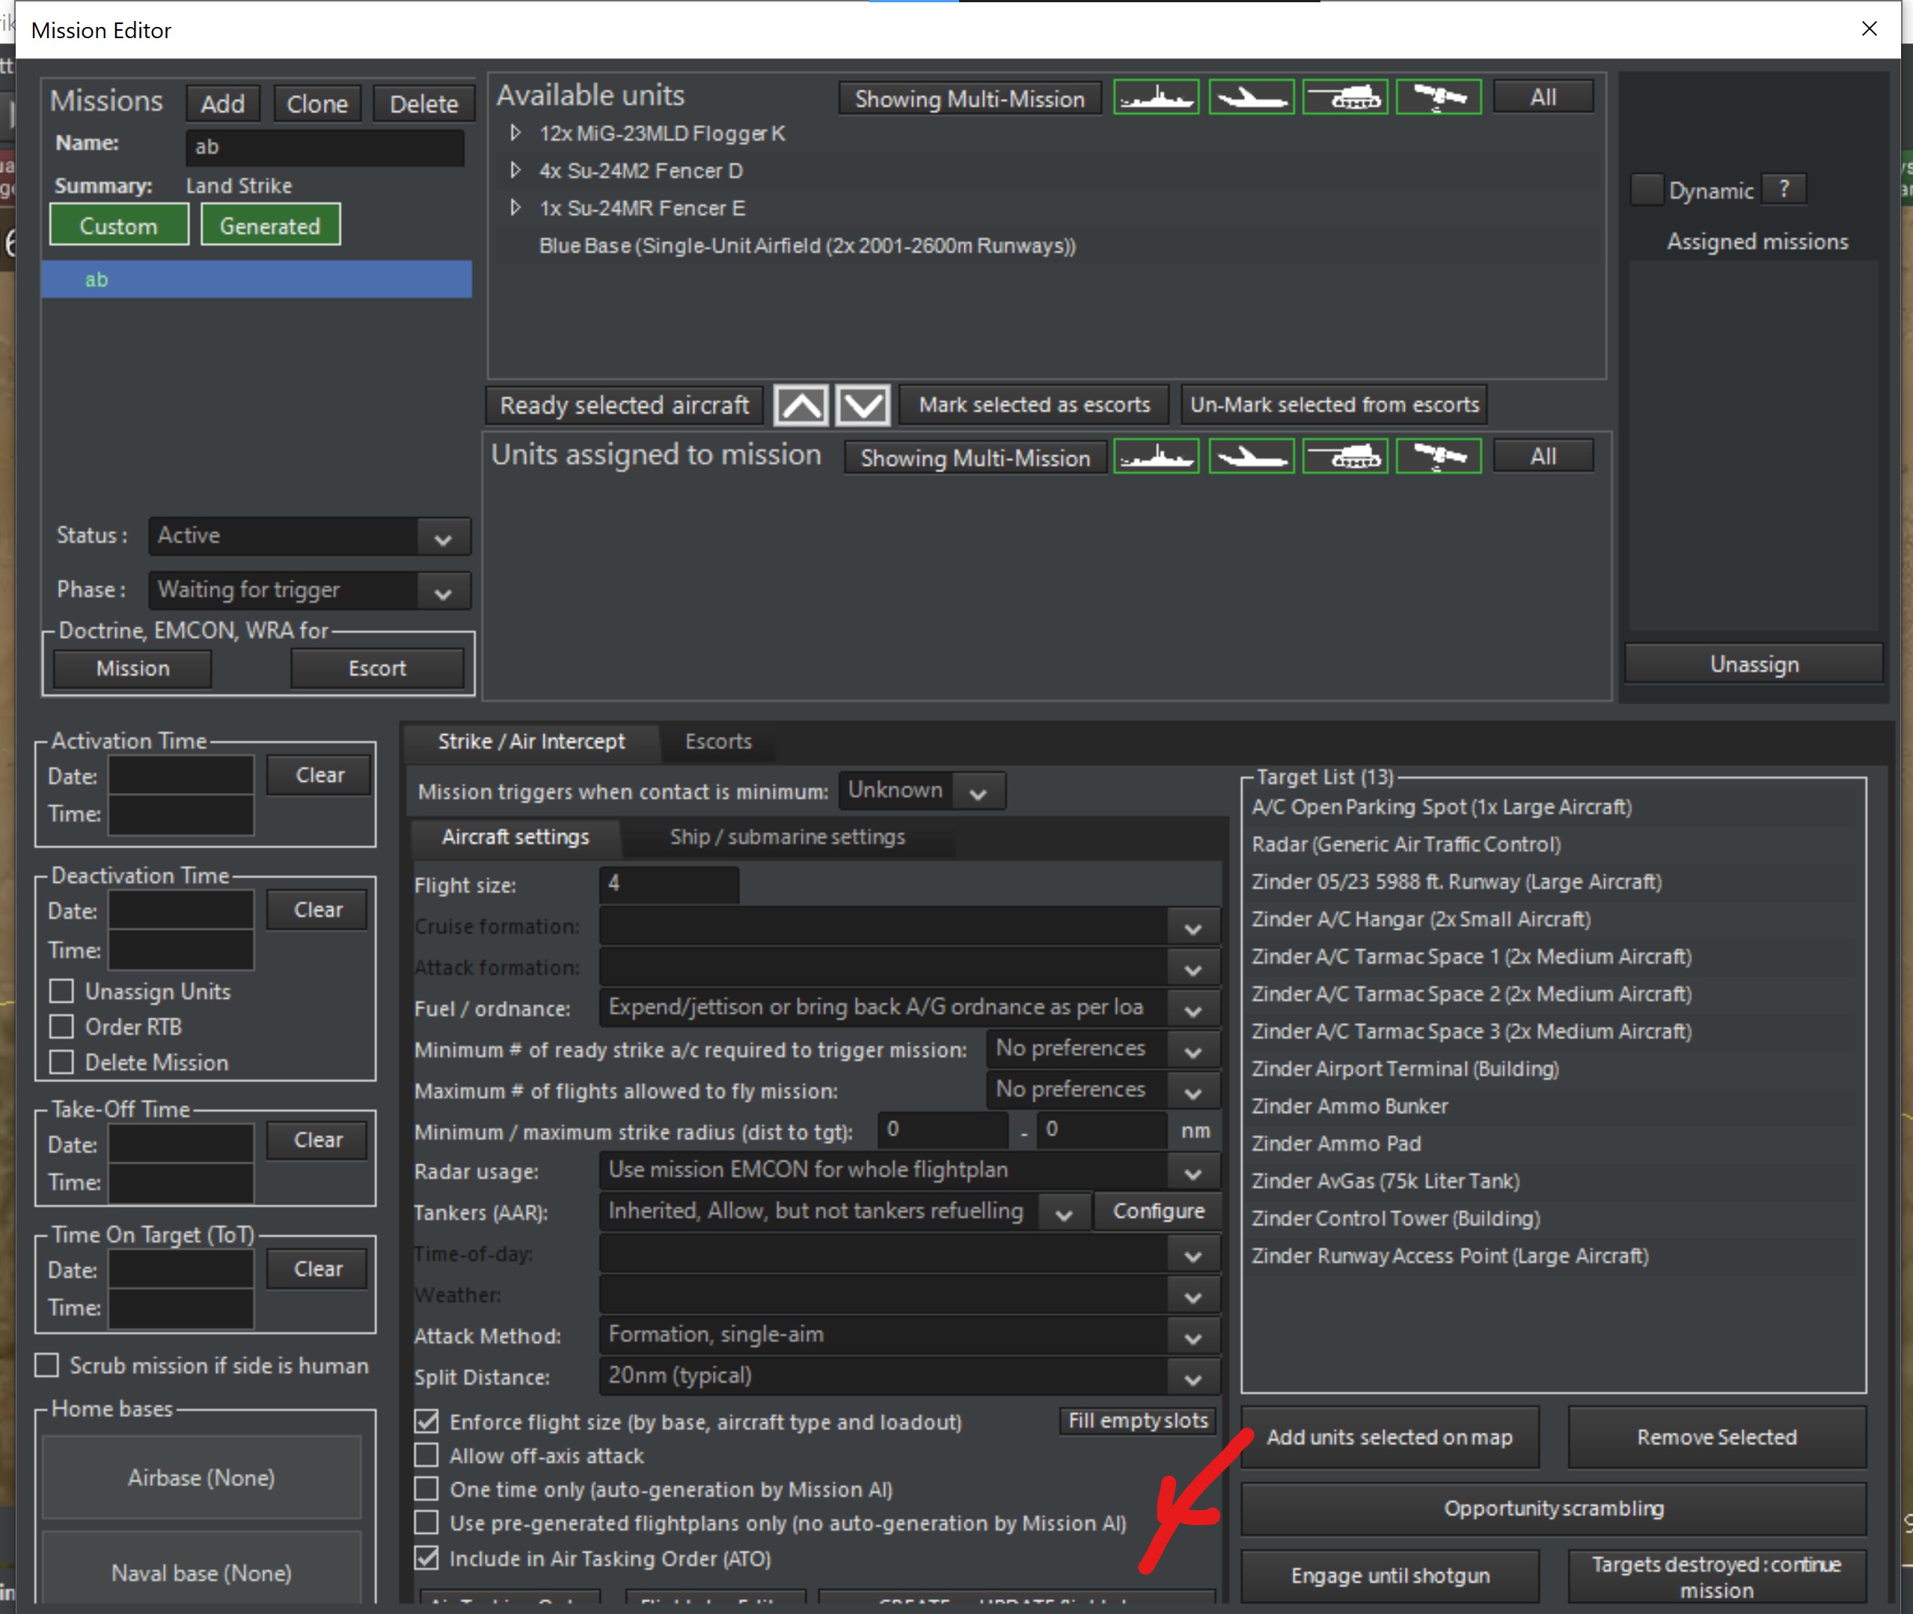1913x1614 pixels.
Task: Expand the 12x MiG-23MLD Flogger K group
Action: [515, 132]
